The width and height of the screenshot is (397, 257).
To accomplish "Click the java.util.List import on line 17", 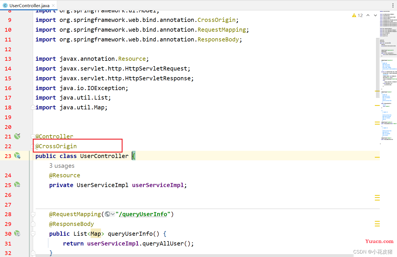I will tap(84, 98).
